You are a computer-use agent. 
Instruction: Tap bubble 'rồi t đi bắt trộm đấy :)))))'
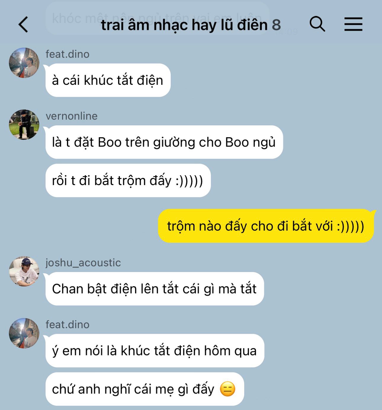pyautogui.click(x=128, y=180)
